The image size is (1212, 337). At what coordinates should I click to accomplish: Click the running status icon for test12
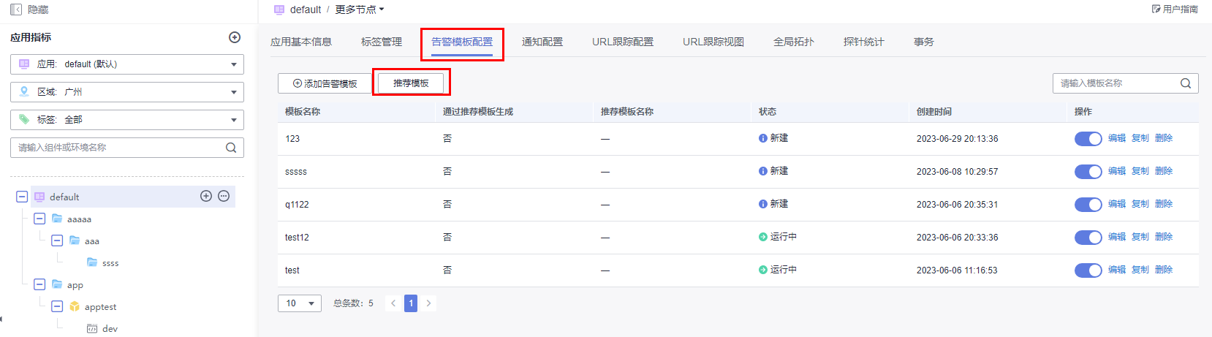[x=763, y=237]
